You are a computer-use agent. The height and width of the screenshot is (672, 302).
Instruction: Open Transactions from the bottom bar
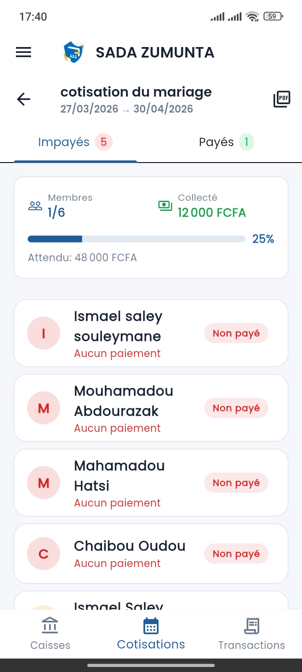point(252,633)
